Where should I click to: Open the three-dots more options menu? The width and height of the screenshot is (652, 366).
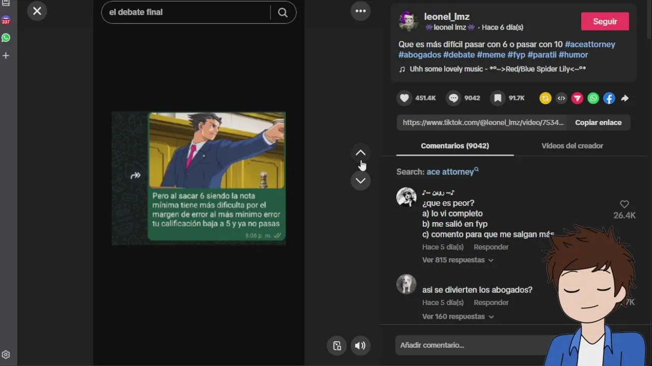click(x=361, y=11)
